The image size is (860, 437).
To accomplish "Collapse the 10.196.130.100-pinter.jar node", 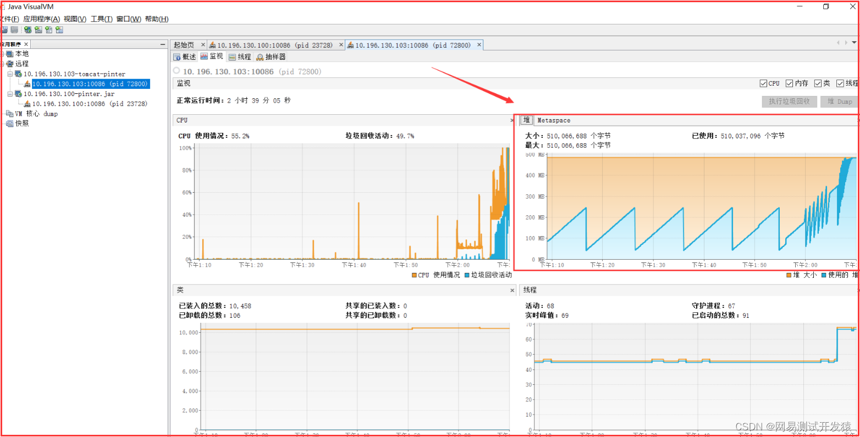I will (x=10, y=94).
